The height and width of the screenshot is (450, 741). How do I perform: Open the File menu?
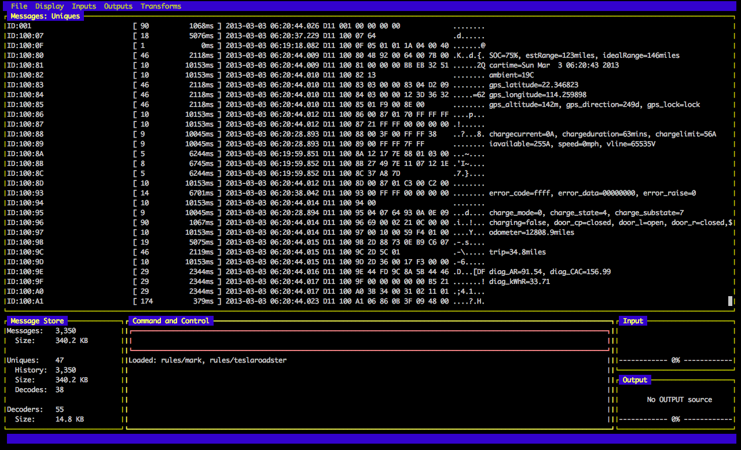point(19,6)
